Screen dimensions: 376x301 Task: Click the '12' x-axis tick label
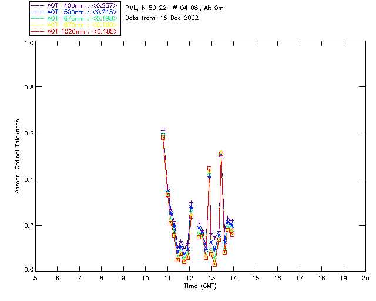coord(189,278)
